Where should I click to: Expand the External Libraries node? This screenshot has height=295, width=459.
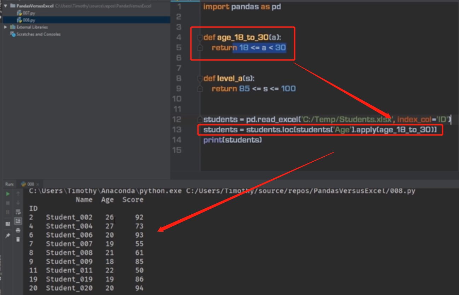(x=6, y=27)
